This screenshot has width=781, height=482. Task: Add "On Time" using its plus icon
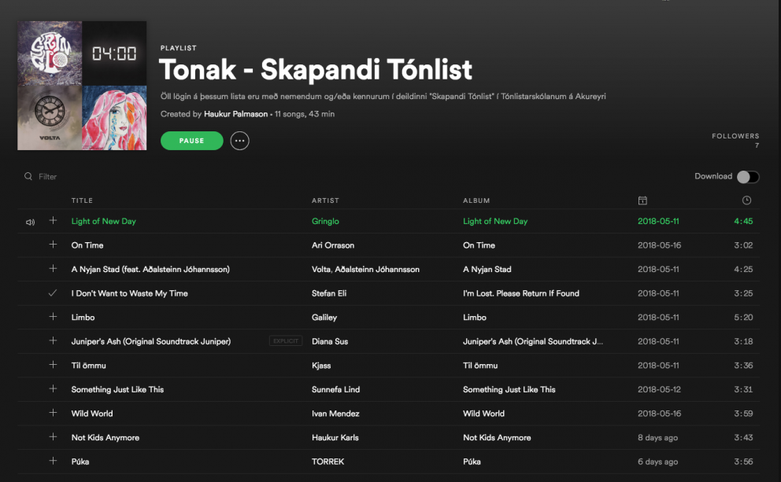pos(53,245)
